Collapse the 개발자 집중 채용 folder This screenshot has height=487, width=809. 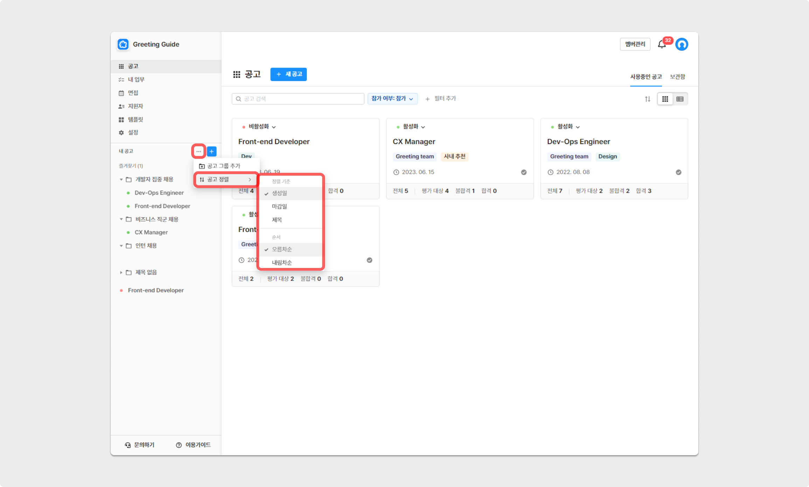121,179
